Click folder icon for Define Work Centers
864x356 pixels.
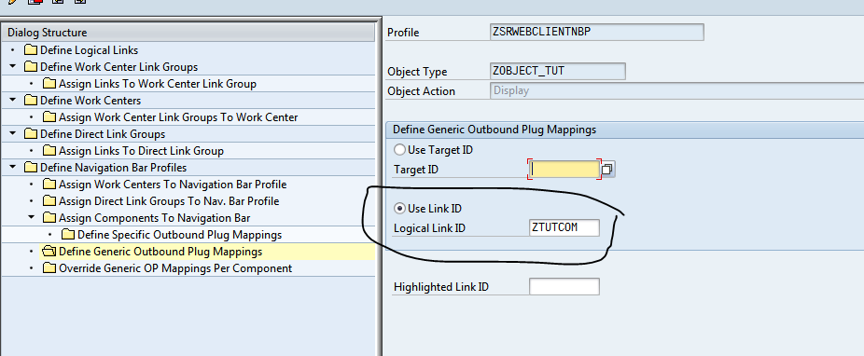pyautogui.click(x=31, y=101)
